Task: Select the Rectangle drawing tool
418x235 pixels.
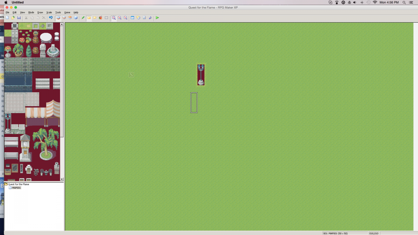Action: click(x=89, y=18)
